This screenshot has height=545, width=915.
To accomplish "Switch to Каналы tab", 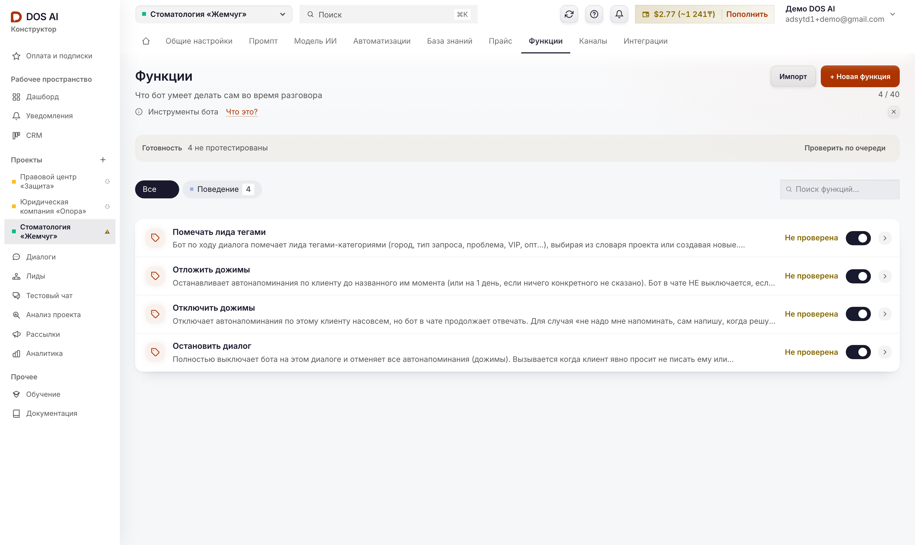I will pos(593,41).
